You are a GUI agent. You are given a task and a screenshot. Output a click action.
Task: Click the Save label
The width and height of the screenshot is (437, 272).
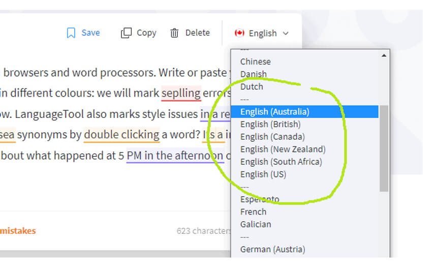[90, 33]
